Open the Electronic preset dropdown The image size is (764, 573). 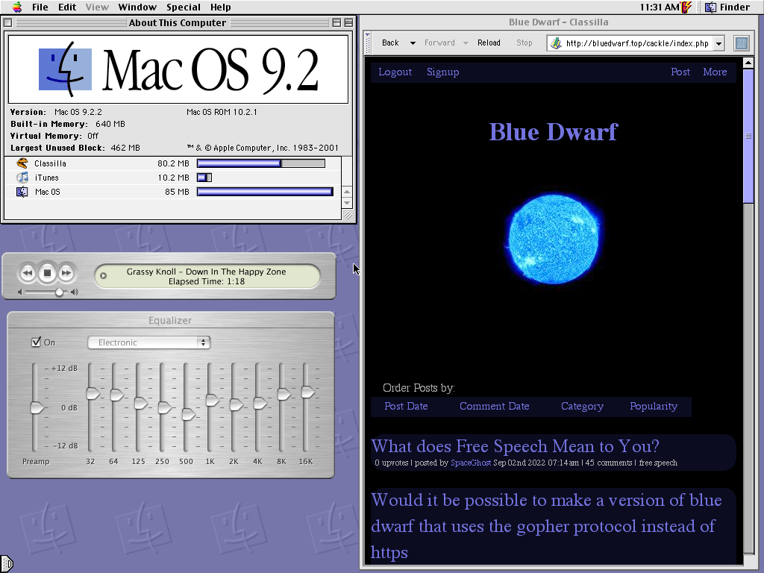click(x=148, y=342)
